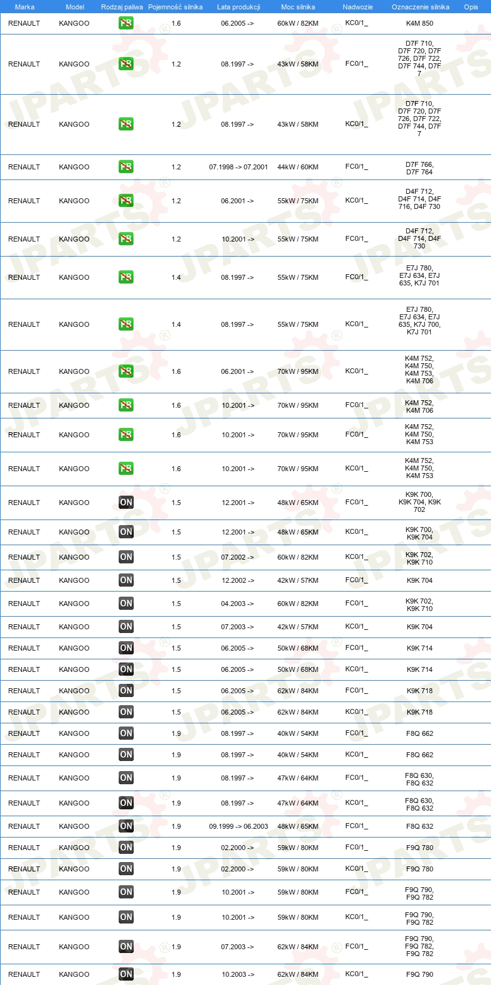Click petrol icon in the D4F 716 row
Viewport: 491px width, 985px height.
click(x=126, y=201)
